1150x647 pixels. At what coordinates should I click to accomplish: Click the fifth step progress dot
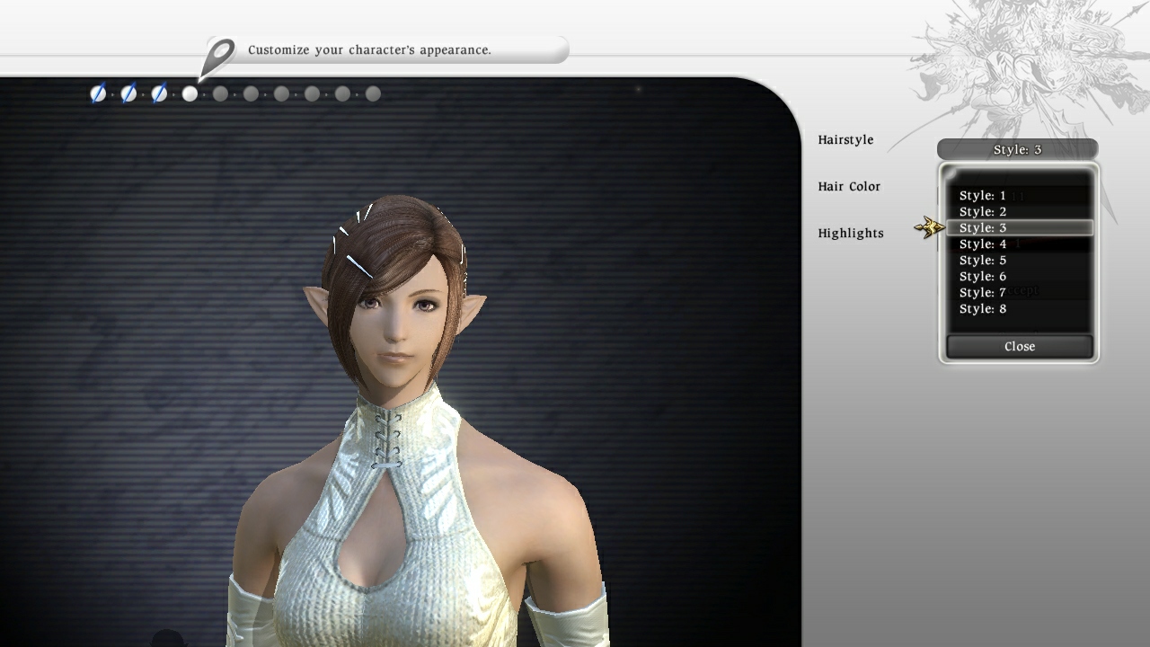(x=221, y=93)
